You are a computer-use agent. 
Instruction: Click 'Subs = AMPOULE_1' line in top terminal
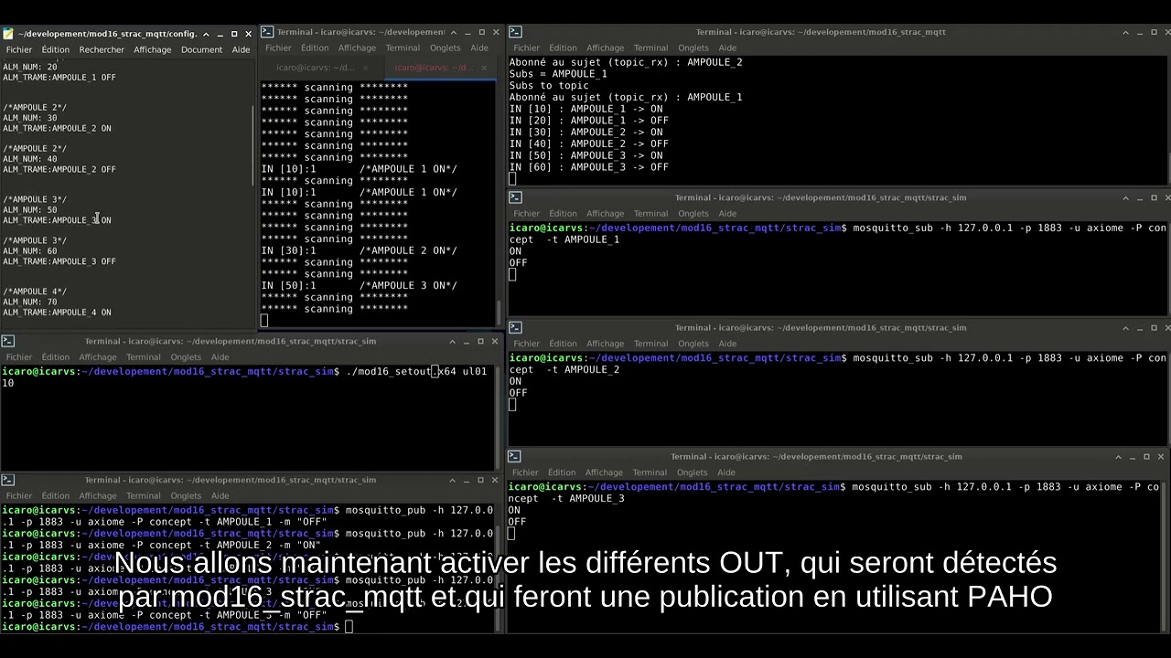(x=558, y=74)
